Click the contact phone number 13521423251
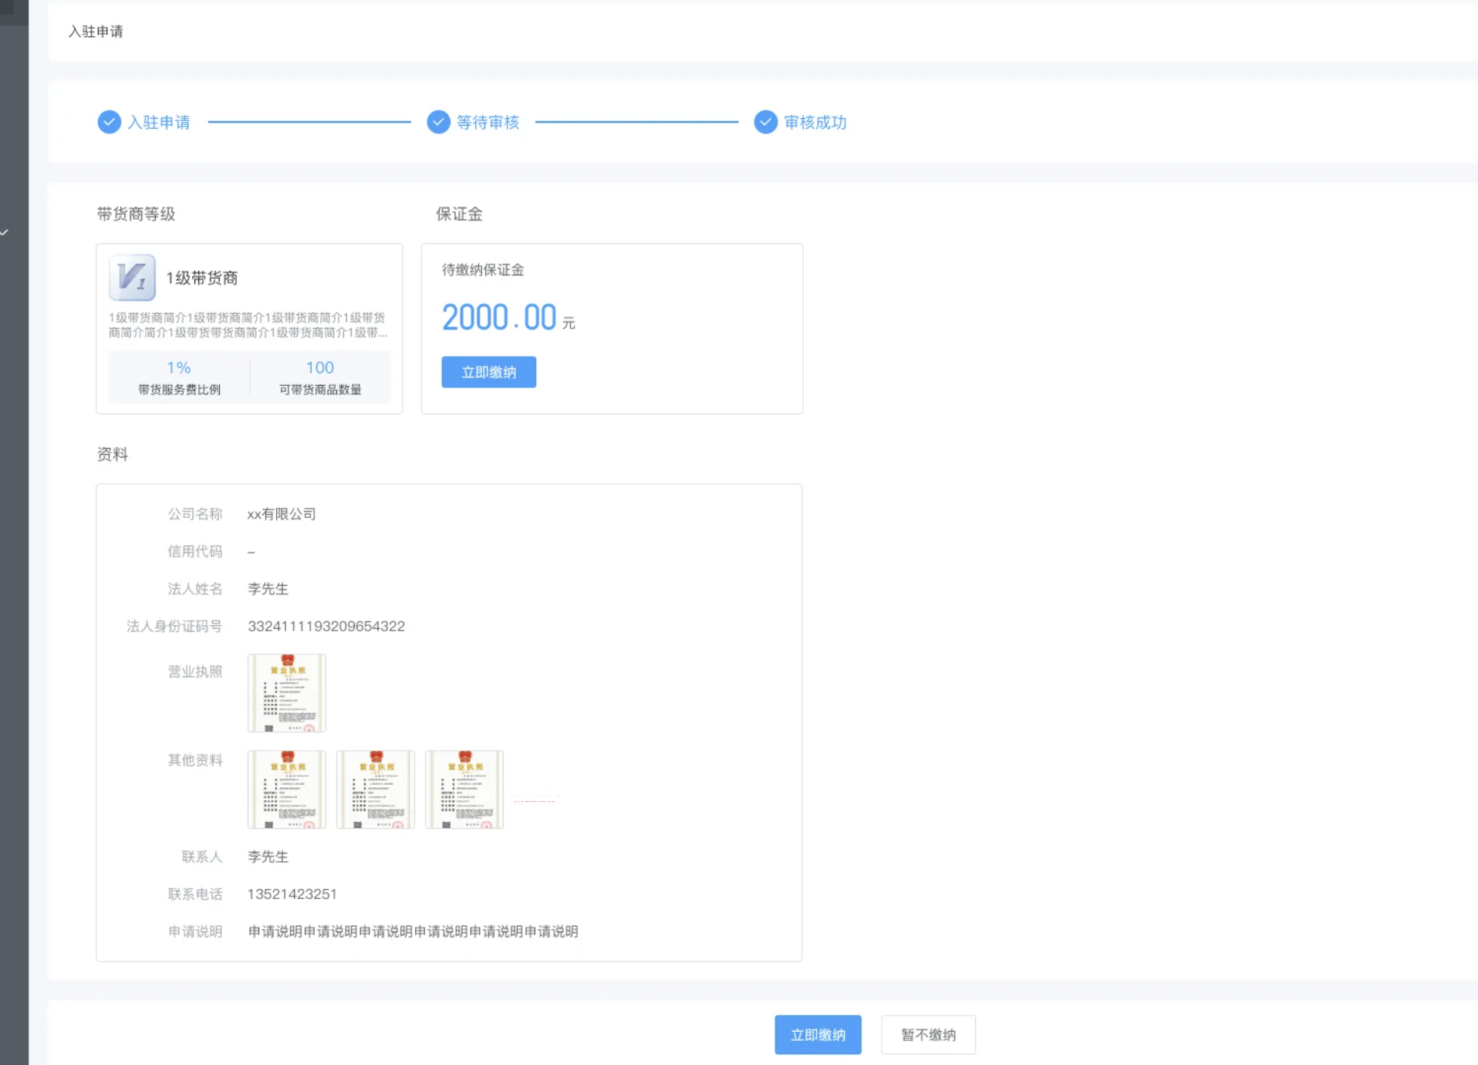This screenshot has width=1478, height=1065. click(292, 894)
